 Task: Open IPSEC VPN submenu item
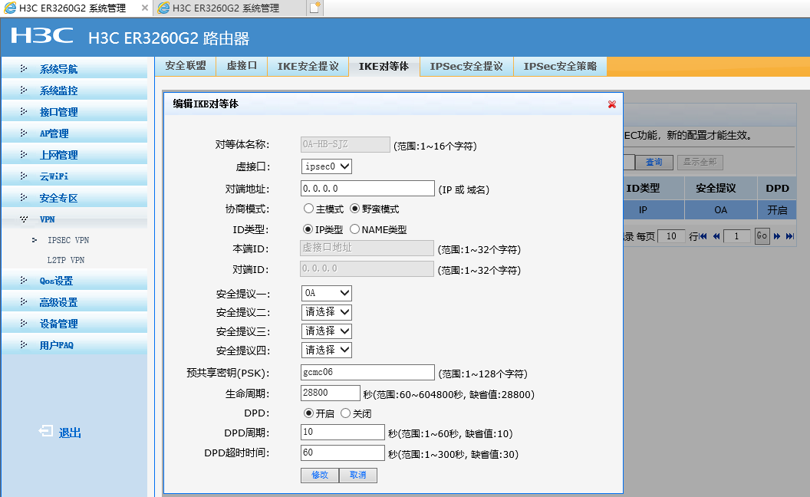[x=68, y=240]
